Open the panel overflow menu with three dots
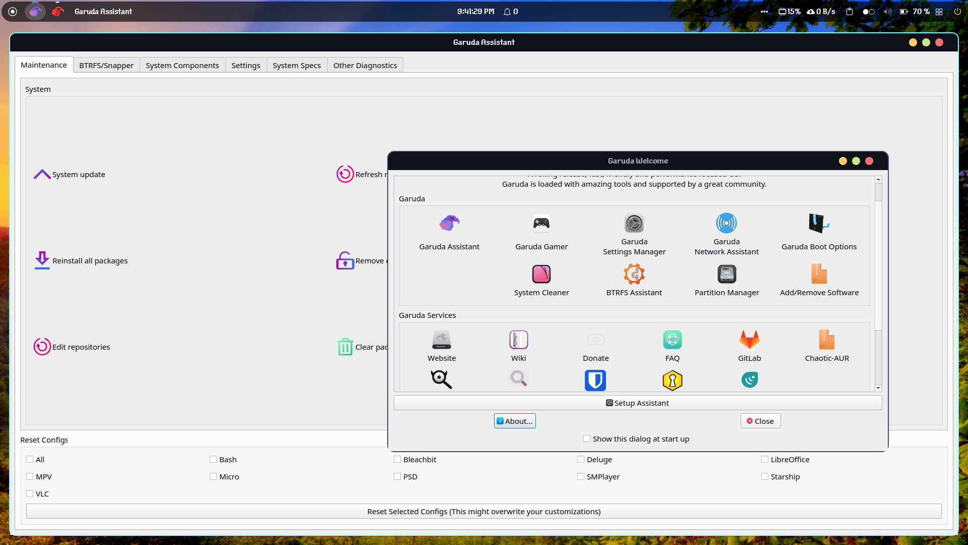The height and width of the screenshot is (545, 968). point(764,11)
